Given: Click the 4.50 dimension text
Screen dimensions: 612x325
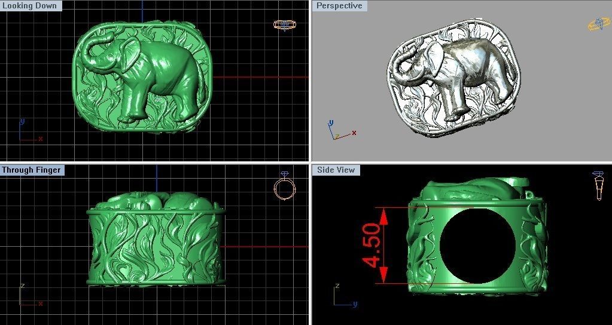Looking at the screenshot, I should coord(371,246).
